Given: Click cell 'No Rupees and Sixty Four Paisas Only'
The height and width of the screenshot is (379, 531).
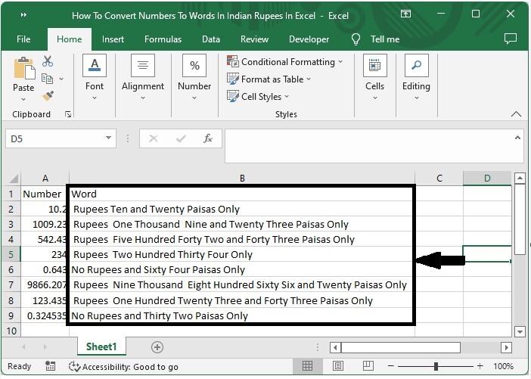Looking at the screenshot, I should point(242,269).
